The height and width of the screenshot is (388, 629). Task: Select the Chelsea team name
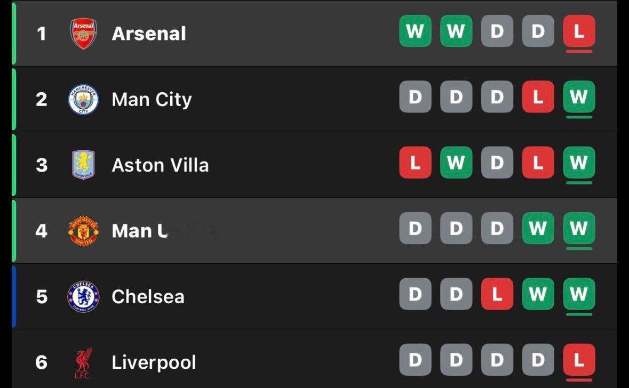pyautogui.click(x=148, y=297)
